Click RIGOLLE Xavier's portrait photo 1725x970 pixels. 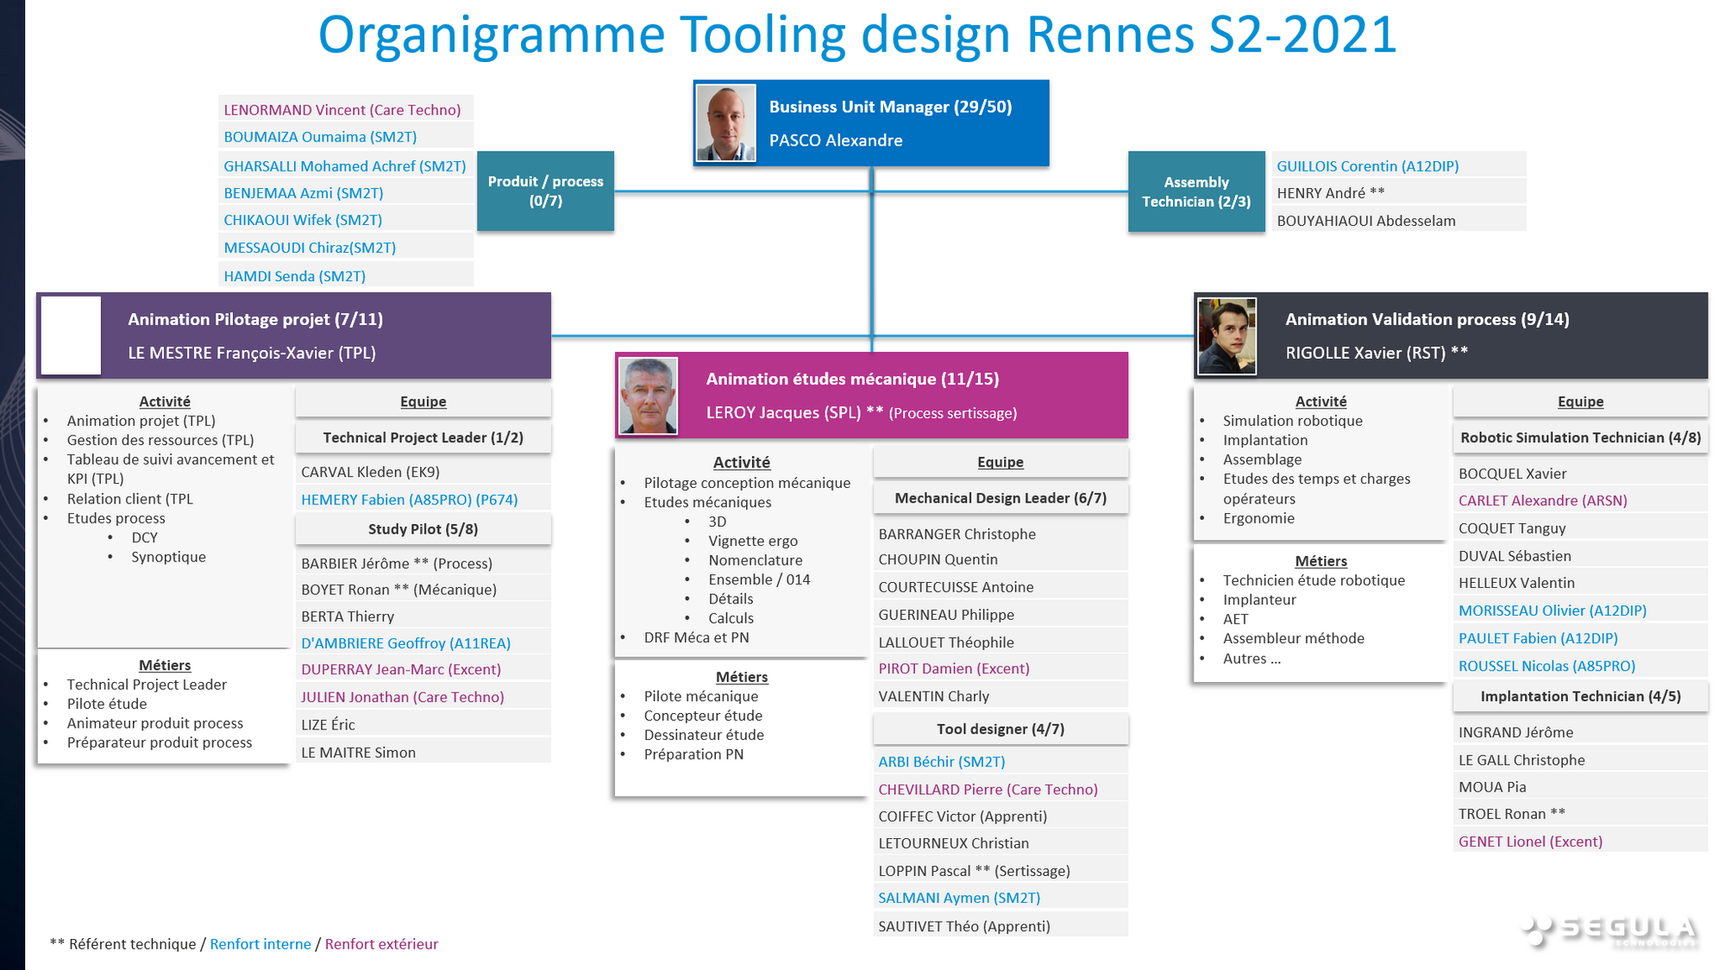[x=1227, y=336]
